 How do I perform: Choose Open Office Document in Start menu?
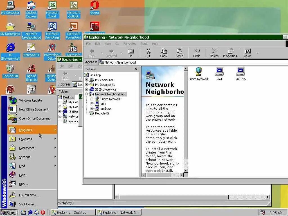click(x=33, y=118)
